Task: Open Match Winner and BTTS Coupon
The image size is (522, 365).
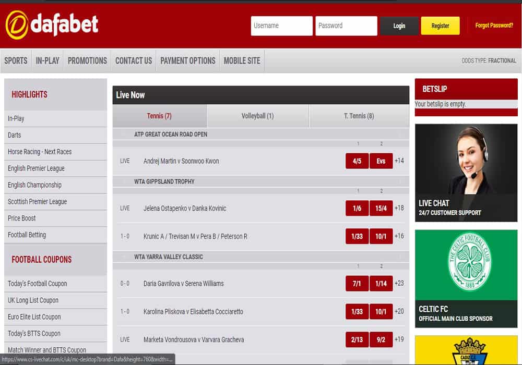Action: pyautogui.click(x=56, y=350)
